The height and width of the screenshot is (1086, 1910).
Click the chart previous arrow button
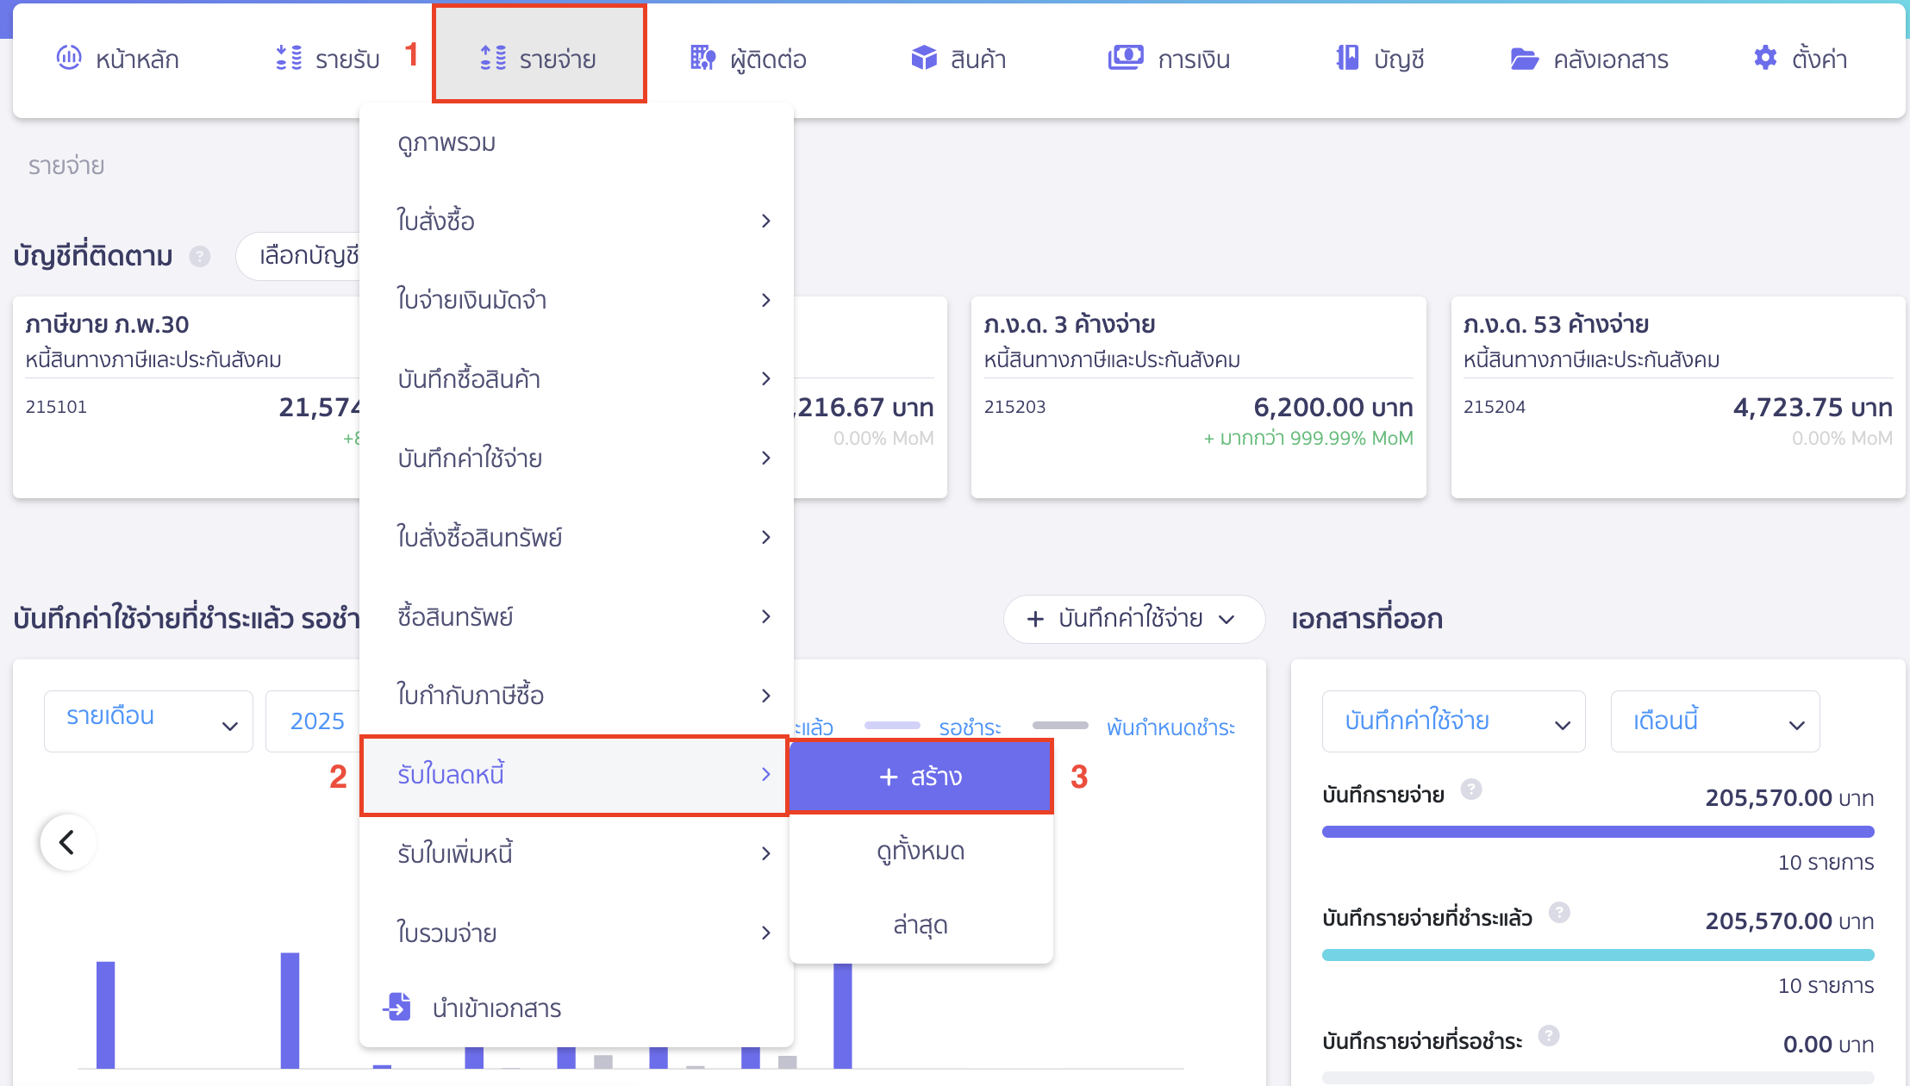pyautogui.click(x=67, y=842)
